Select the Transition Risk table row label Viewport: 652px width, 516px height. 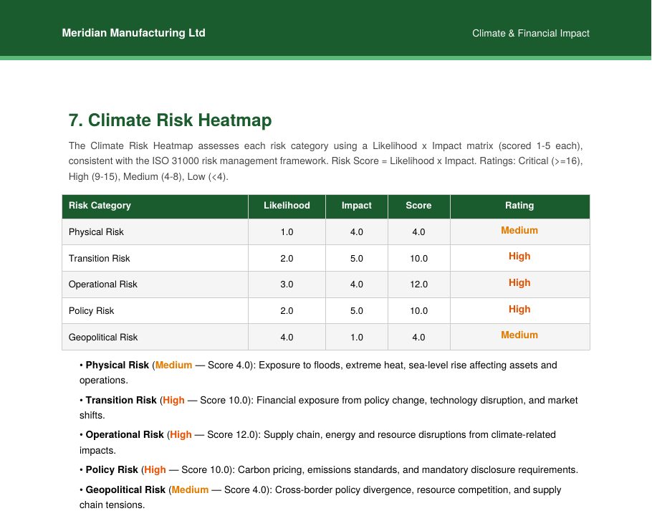click(x=100, y=259)
